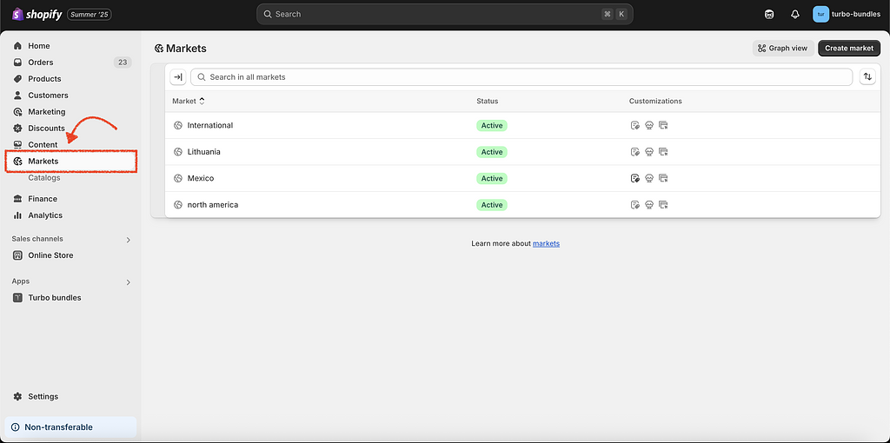
Task: Go to Orders in the sidebar
Action: pos(40,63)
